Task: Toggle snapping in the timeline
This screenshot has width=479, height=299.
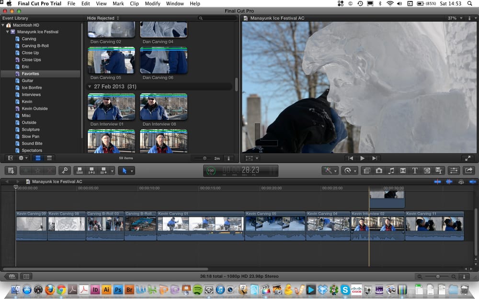Action: pos(473,181)
